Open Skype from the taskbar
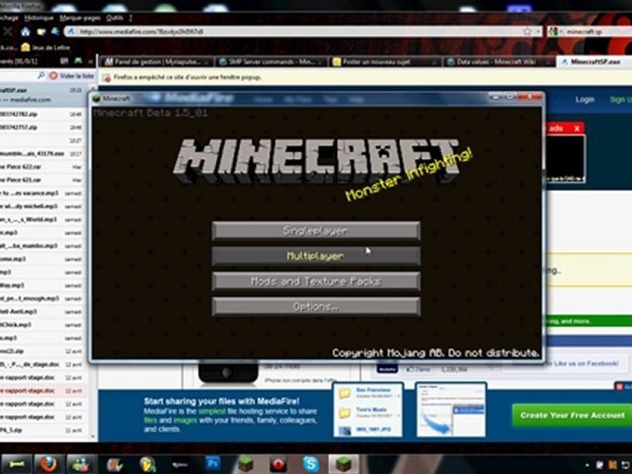 tap(311, 464)
